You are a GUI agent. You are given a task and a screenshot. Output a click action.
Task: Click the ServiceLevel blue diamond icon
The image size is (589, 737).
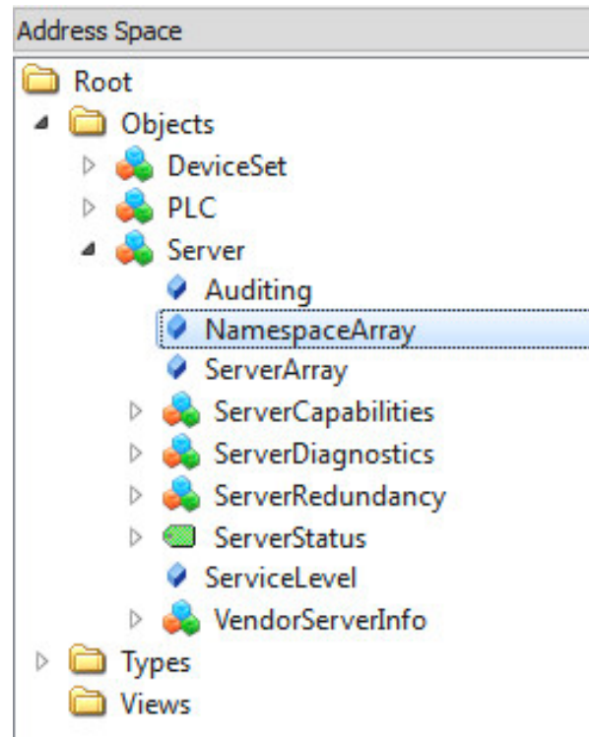click(x=177, y=576)
